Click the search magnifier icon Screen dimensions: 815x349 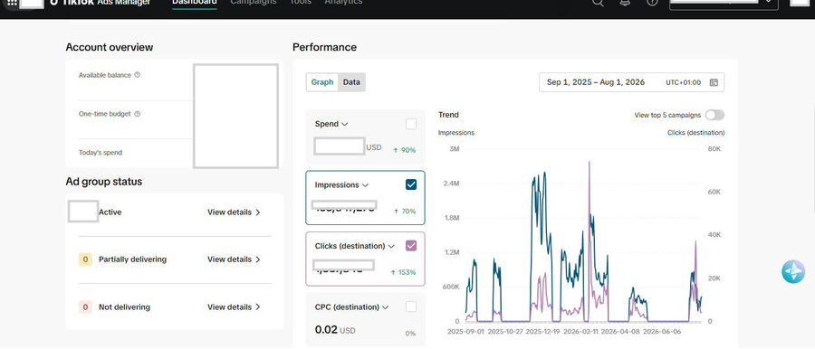[x=599, y=3]
